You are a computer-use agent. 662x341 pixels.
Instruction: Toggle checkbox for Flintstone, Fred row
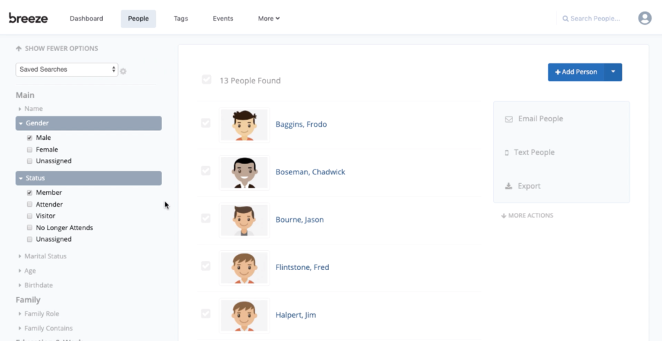click(205, 266)
